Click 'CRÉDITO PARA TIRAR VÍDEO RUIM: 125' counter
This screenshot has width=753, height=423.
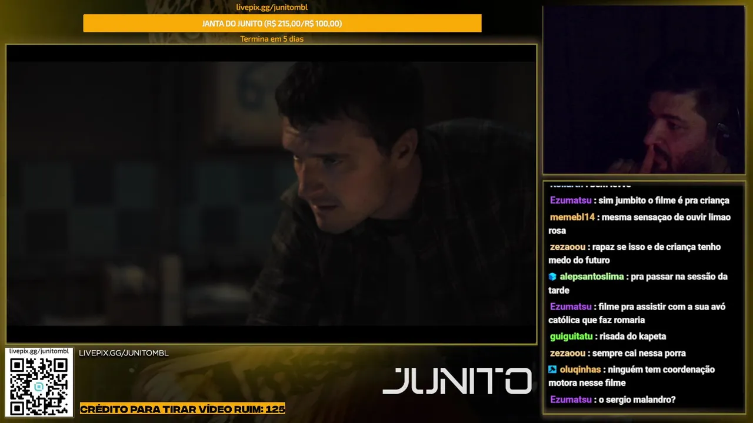[182, 409]
